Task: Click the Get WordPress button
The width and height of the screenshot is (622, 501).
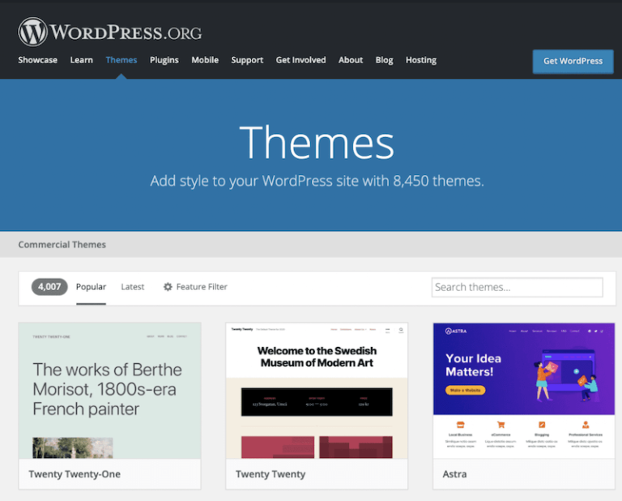Action: coord(573,61)
